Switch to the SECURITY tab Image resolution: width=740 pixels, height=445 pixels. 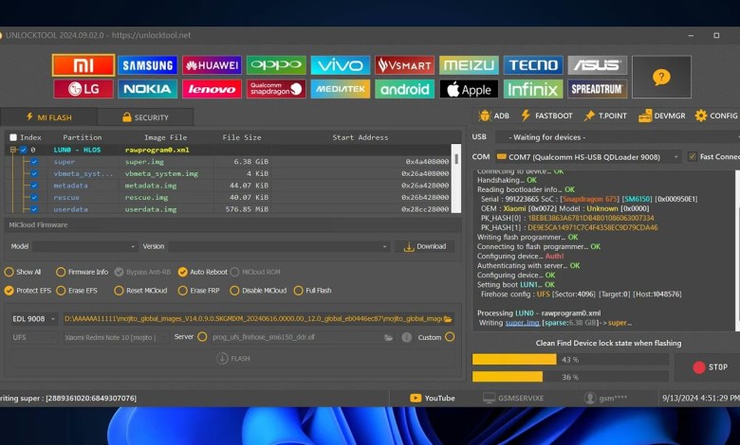click(146, 117)
